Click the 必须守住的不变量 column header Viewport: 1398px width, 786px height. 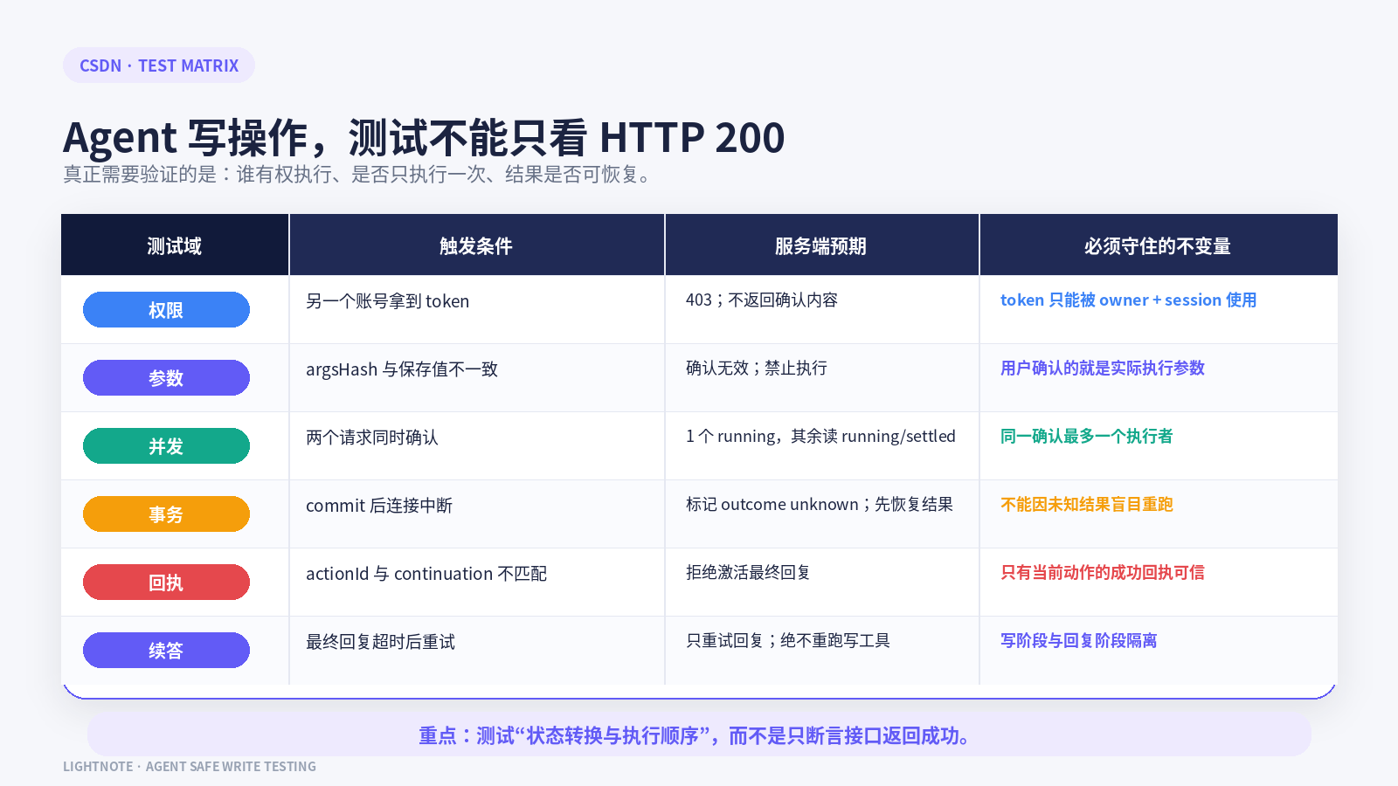1159,245
